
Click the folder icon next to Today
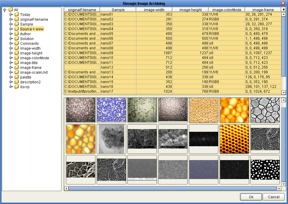coord(17,14)
